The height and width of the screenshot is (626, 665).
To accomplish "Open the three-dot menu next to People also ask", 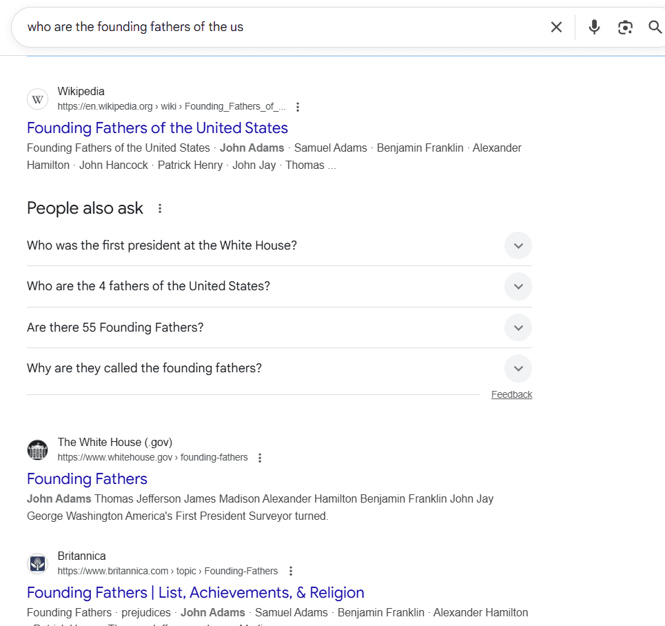I will pyautogui.click(x=159, y=208).
